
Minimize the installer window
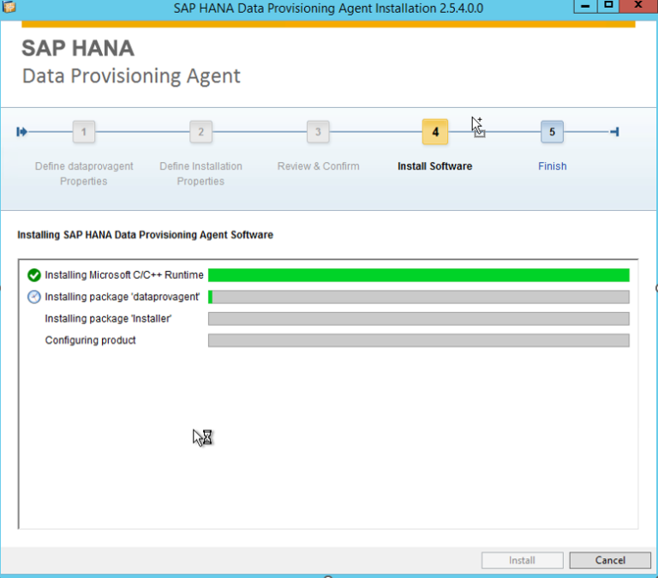pyautogui.click(x=585, y=6)
